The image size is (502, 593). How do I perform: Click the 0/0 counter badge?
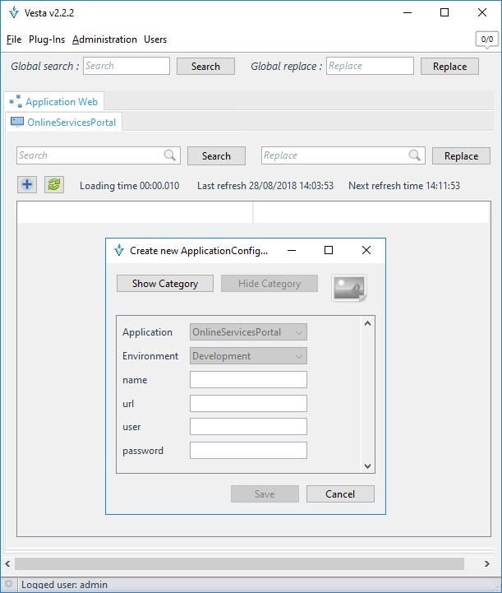(x=486, y=39)
